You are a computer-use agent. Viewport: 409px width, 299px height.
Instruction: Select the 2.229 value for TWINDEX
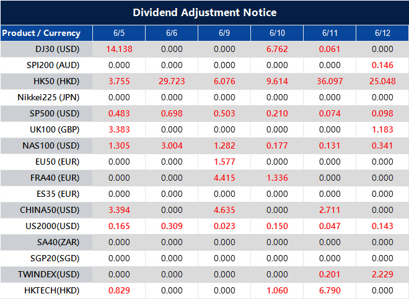tap(382, 274)
